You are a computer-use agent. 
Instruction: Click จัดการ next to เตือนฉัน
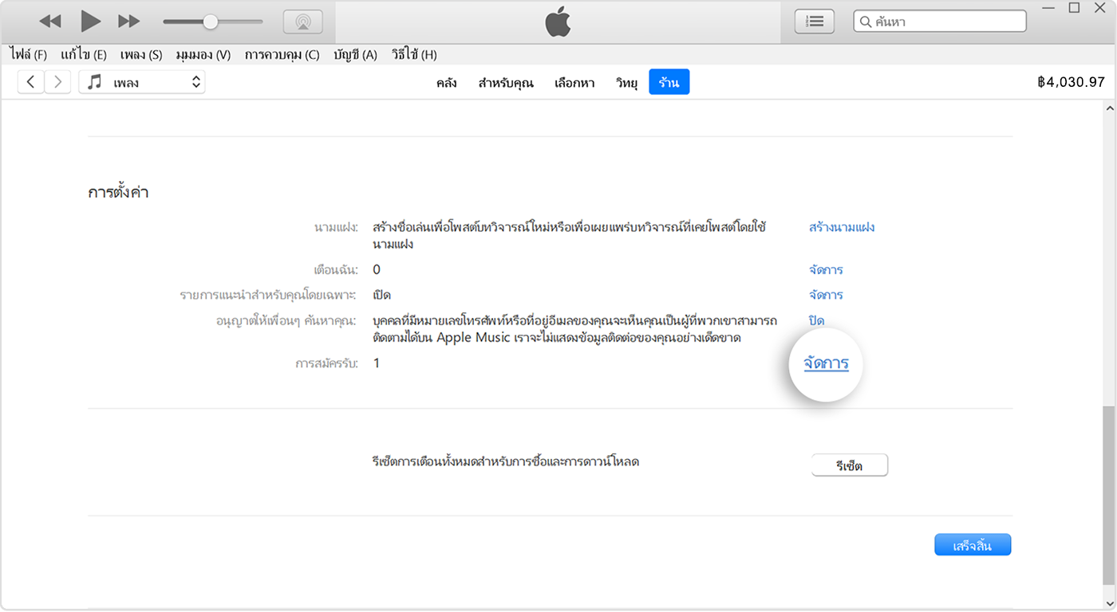coord(826,270)
